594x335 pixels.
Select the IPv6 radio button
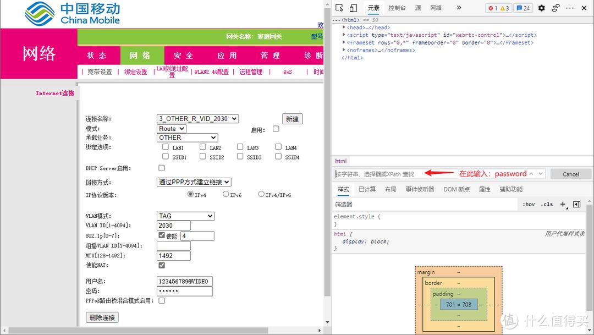click(x=226, y=194)
